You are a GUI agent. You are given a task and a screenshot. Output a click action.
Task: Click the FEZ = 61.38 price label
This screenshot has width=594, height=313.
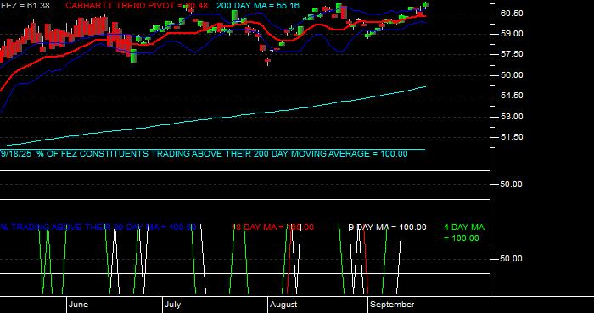coord(25,6)
